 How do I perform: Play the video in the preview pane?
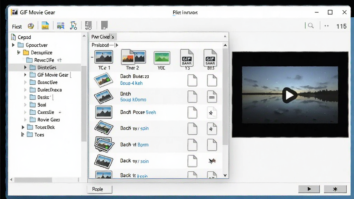click(x=290, y=95)
